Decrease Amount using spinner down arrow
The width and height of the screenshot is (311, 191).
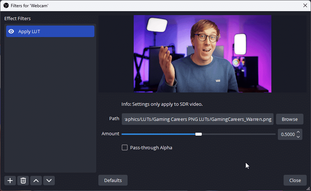coord(298,137)
